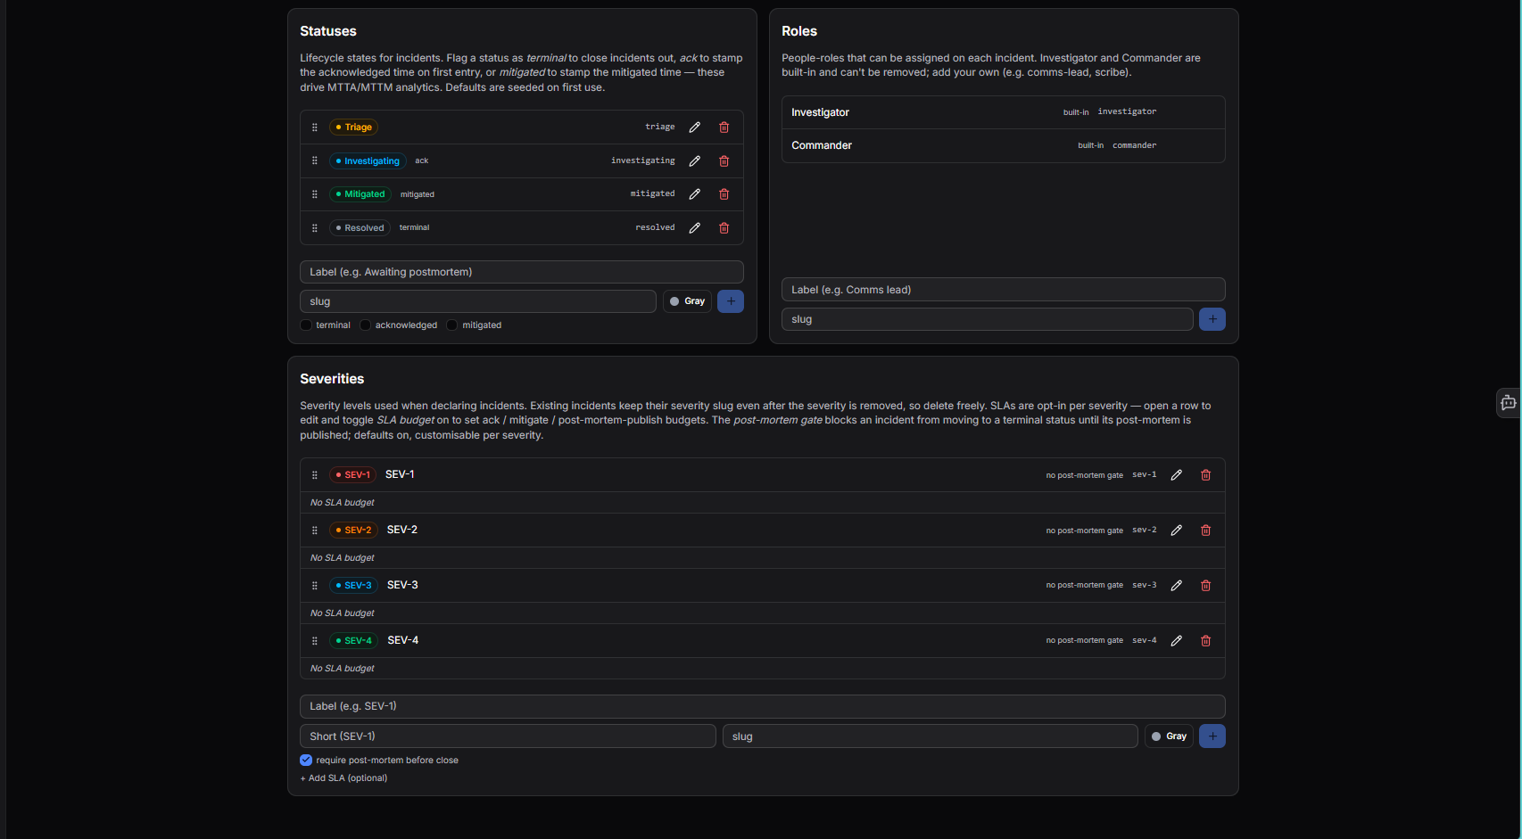
Task: Grab the SEV-2 row drag handle
Action: (314, 531)
